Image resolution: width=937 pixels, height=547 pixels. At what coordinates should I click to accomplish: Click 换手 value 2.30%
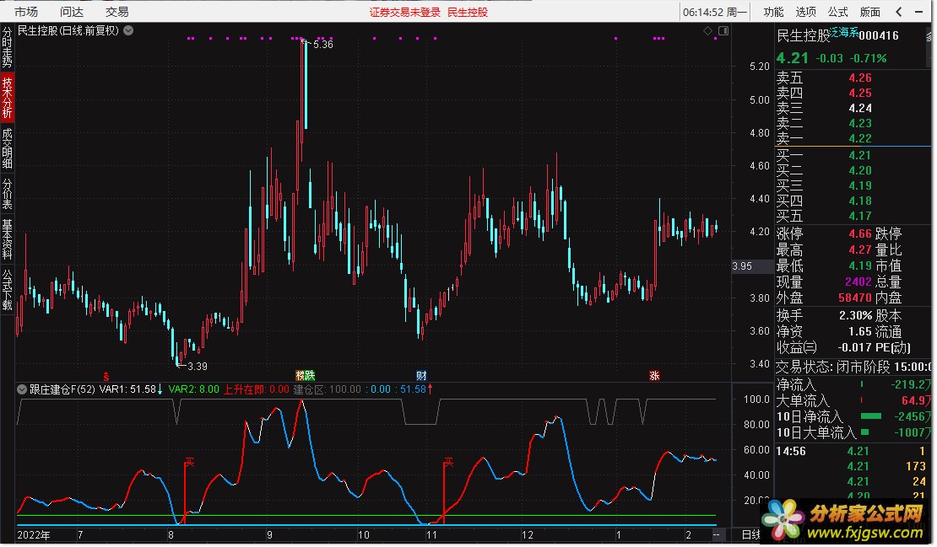click(x=855, y=315)
